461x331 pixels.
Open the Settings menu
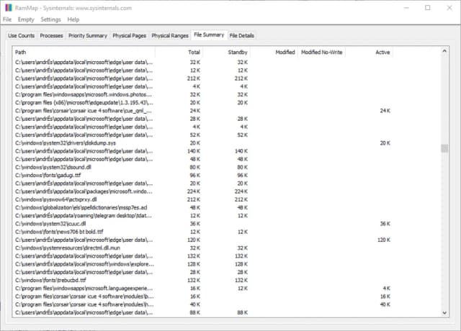(50, 19)
